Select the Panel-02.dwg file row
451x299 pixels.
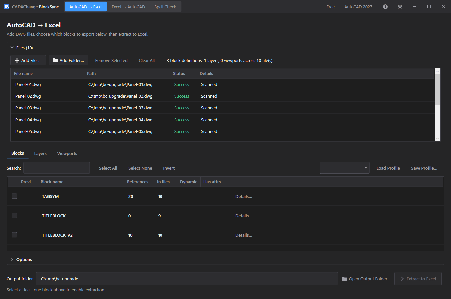223,96
